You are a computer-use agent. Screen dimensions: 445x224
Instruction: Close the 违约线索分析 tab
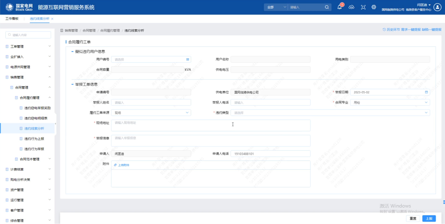[x=52, y=19]
